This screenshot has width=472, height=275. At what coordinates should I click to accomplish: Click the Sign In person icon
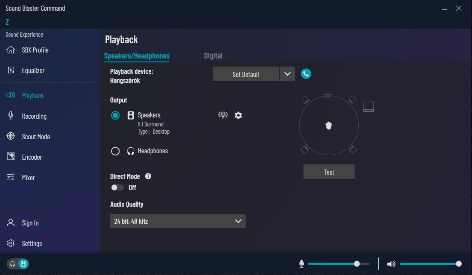tap(11, 222)
